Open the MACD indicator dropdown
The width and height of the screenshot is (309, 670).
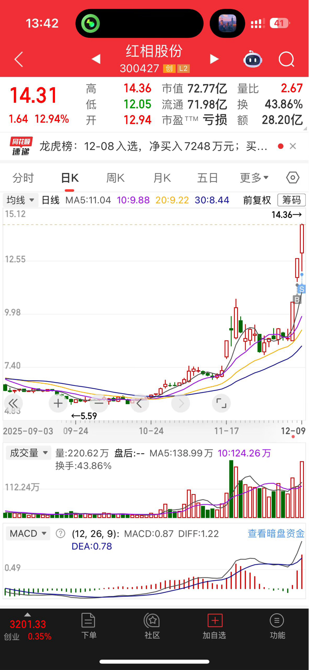coord(28,534)
